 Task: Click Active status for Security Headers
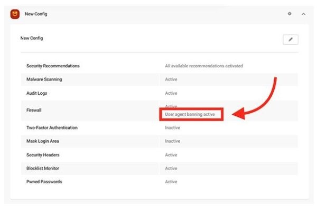(x=171, y=155)
